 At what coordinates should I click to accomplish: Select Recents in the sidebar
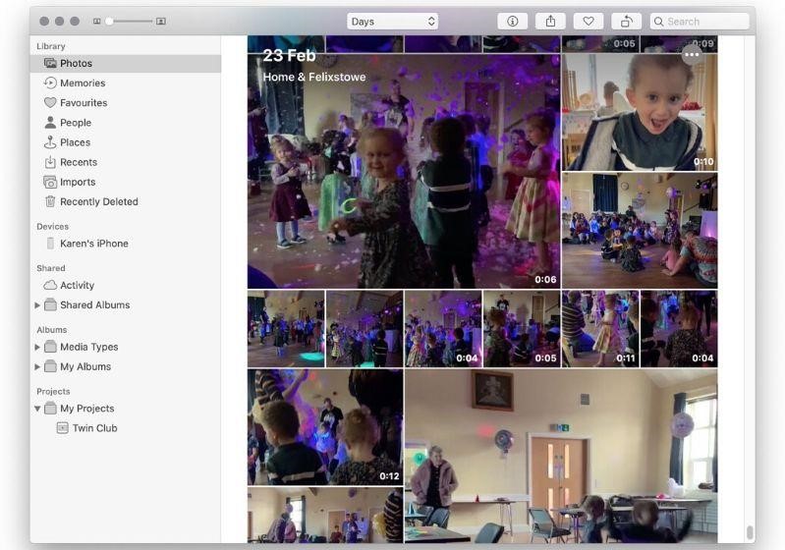point(126,162)
